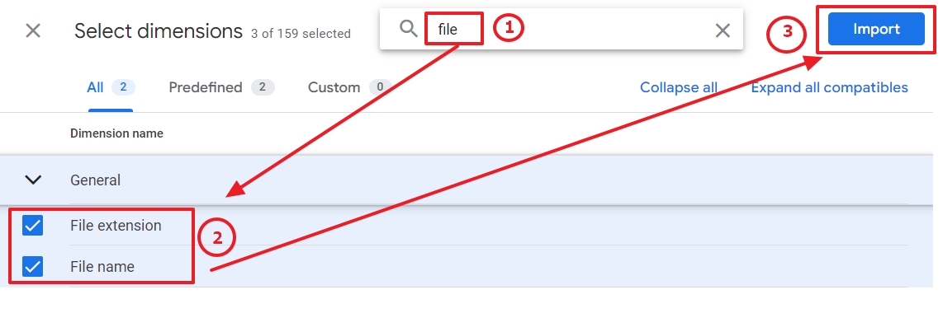Open the Custom tab

(347, 87)
